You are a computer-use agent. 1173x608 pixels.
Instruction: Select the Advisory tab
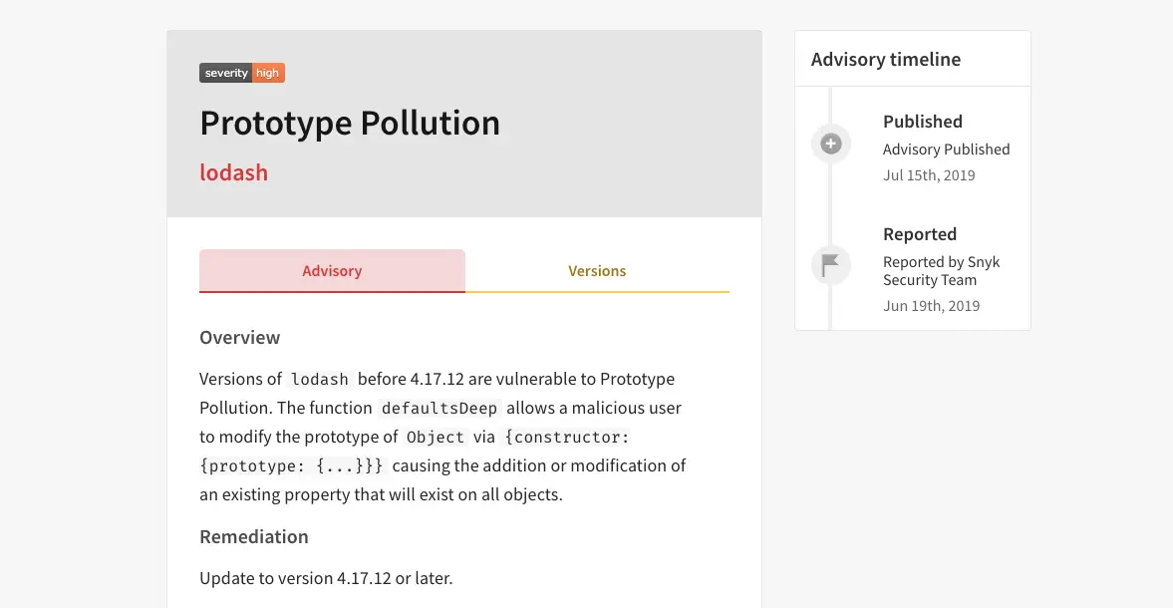click(x=332, y=271)
